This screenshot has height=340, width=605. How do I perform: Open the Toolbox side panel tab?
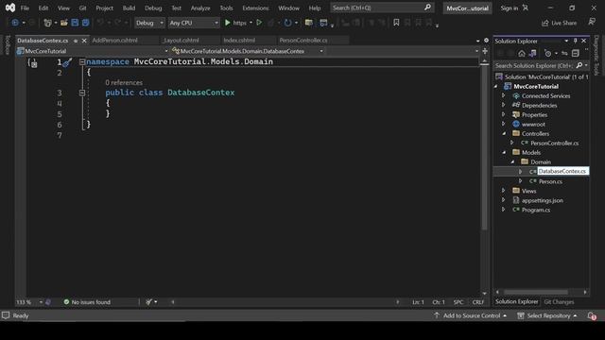tap(7, 44)
